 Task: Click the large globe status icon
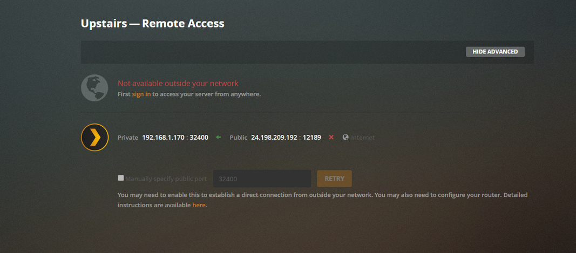[x=94, y=88]
